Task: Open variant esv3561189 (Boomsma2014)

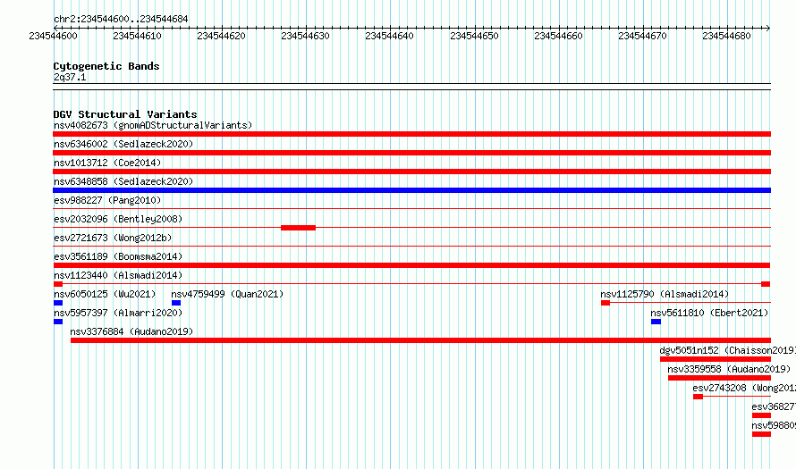Action: pos(118,256)
